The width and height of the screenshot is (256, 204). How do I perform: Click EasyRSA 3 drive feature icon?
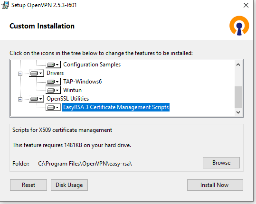[53, 107]
